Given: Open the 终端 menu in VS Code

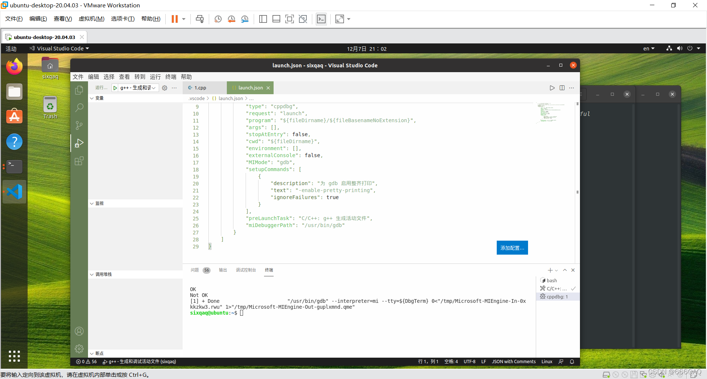Looking at the screenshot, I should pos(171,77).
